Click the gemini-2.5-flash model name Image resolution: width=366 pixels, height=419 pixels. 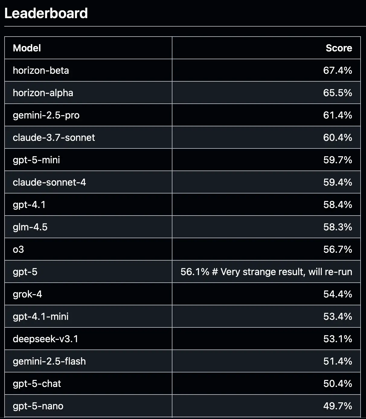[x=49, y=361]
